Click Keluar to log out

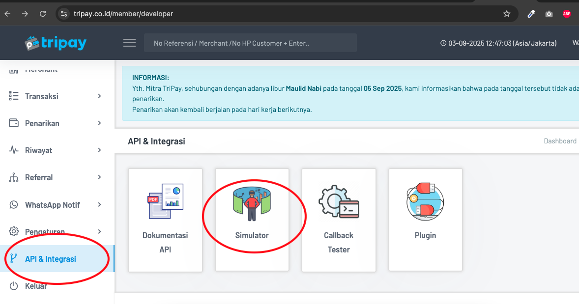coord(36,286)
